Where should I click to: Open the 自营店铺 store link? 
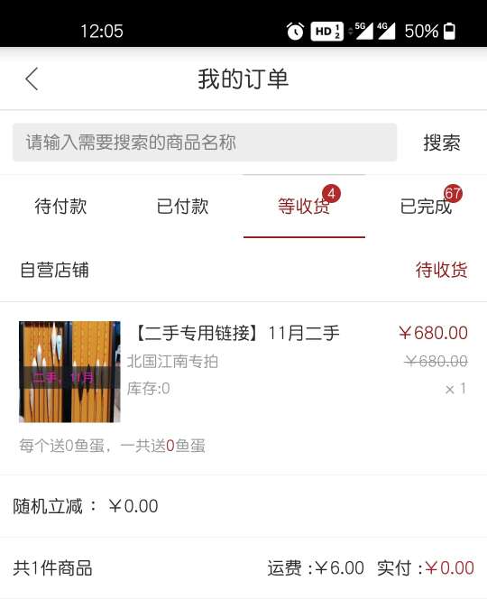click(x=54, y=270)
